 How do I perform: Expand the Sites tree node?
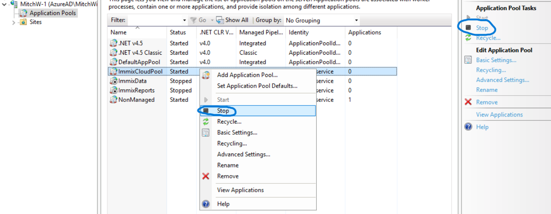tap(14, 22)
